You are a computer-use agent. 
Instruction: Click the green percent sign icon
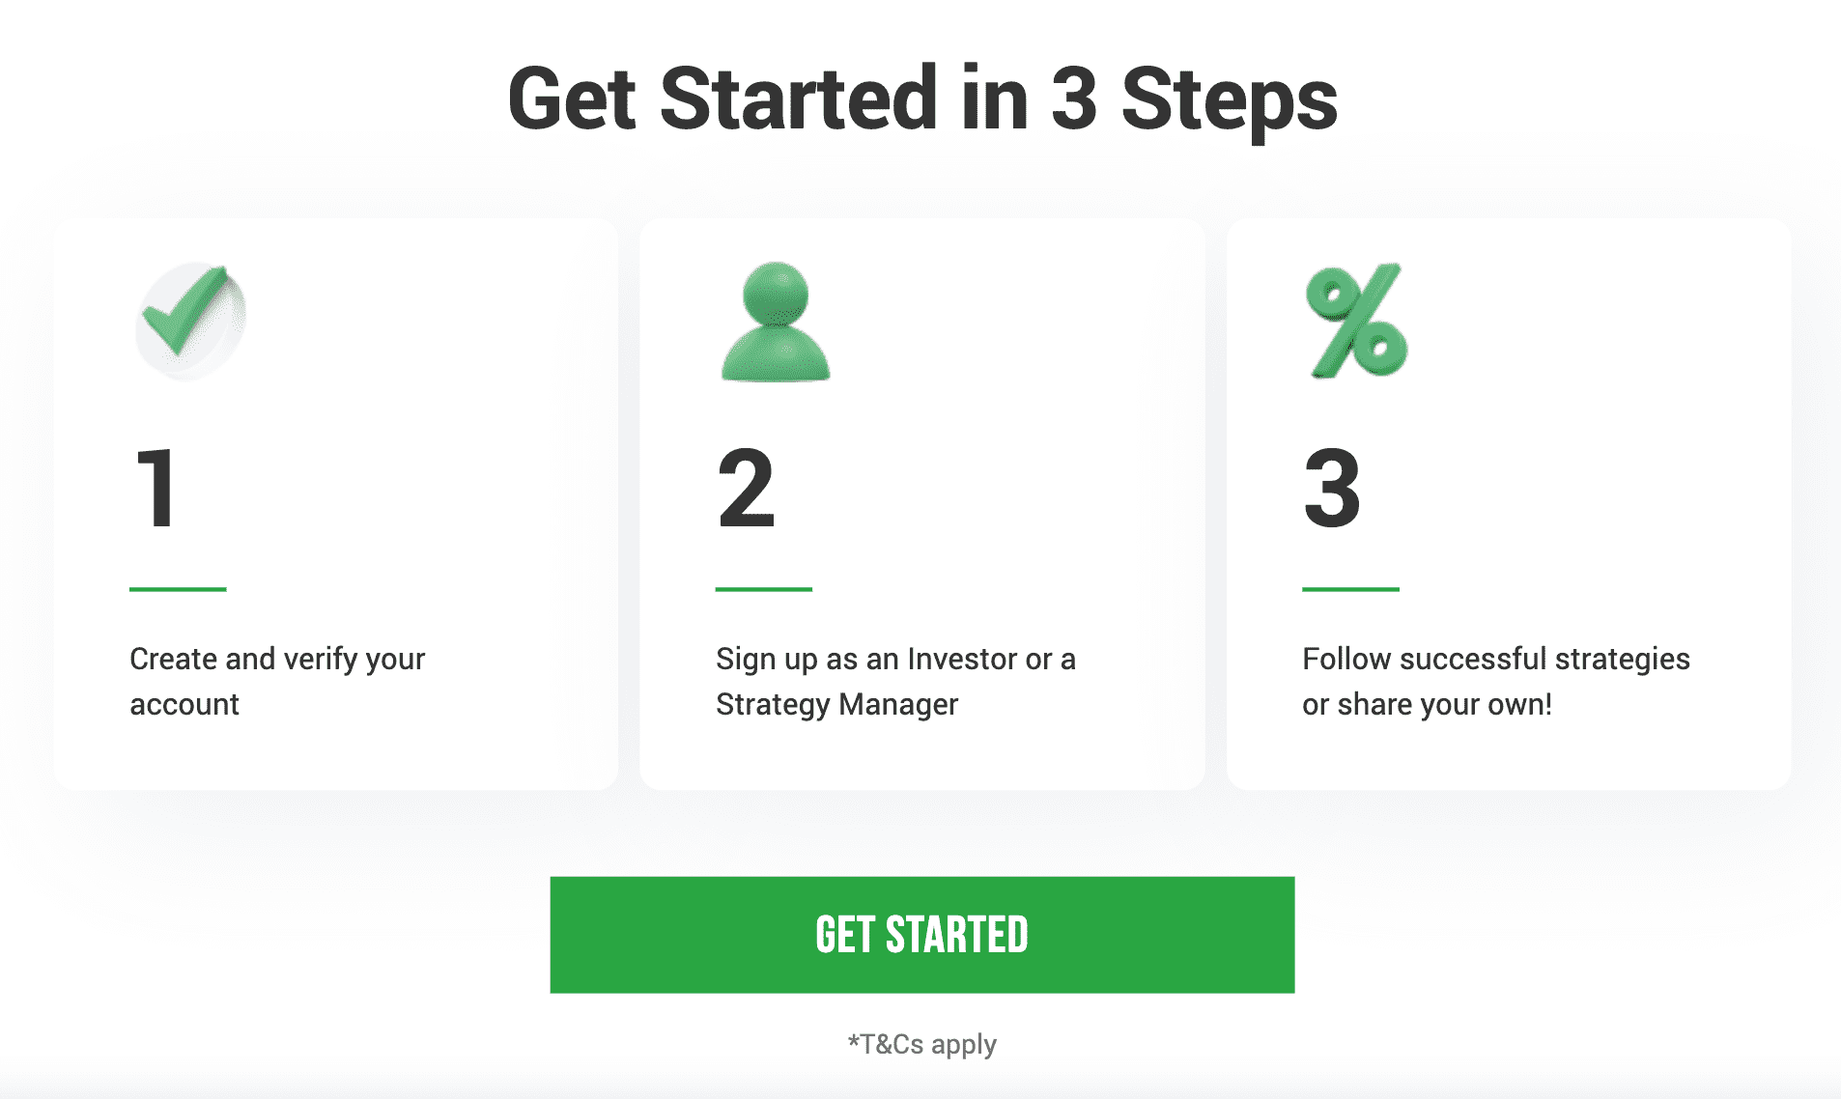pyautogui.click(x=1357, y=321)
